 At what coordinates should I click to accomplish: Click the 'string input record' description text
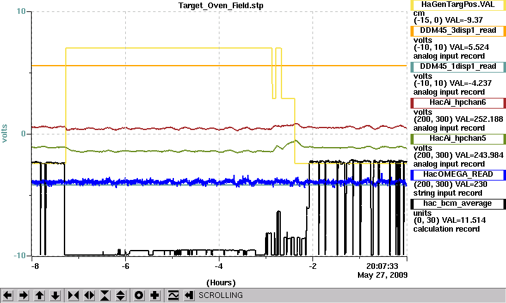pyautogui.click(x=448, y=193)
